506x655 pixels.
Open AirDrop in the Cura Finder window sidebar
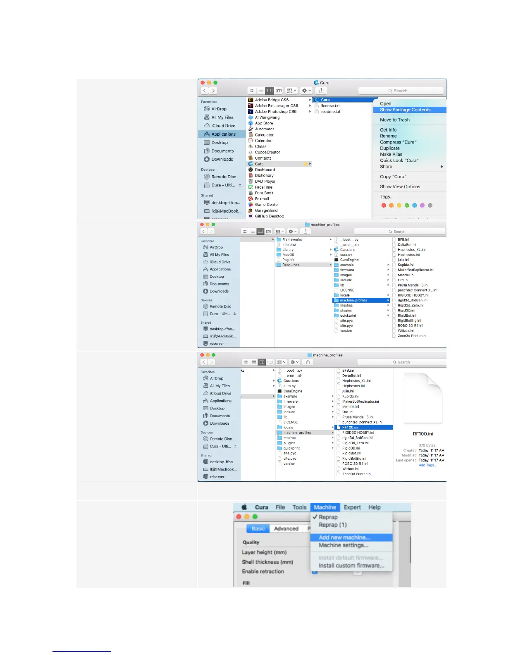(219, 109)
